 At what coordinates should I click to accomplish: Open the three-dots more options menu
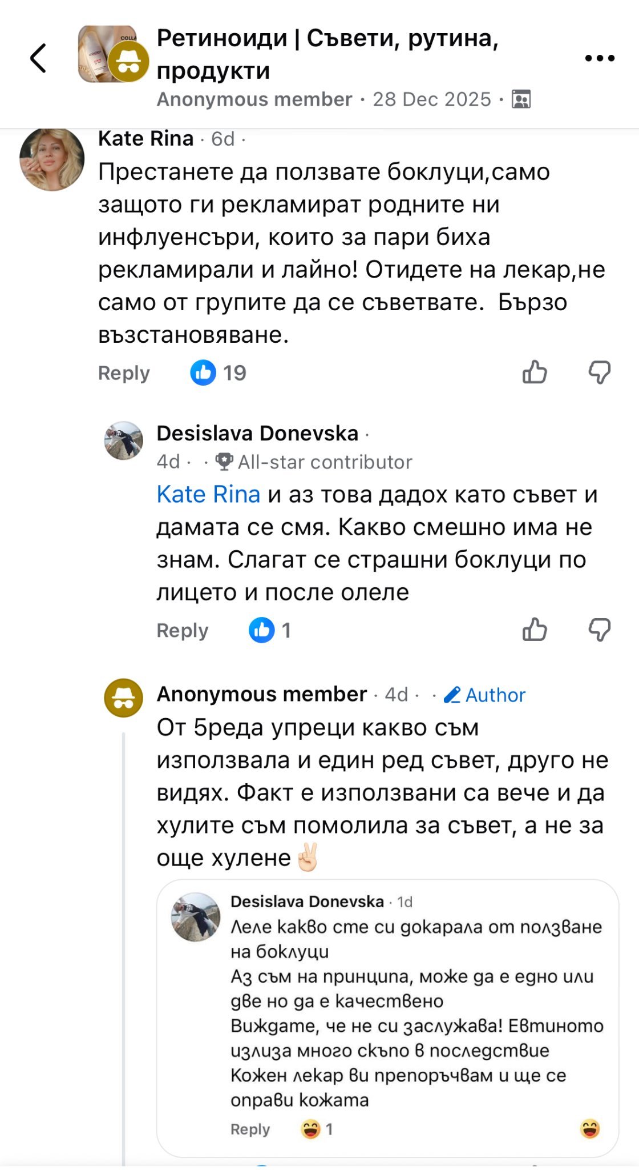click(600, 58)
